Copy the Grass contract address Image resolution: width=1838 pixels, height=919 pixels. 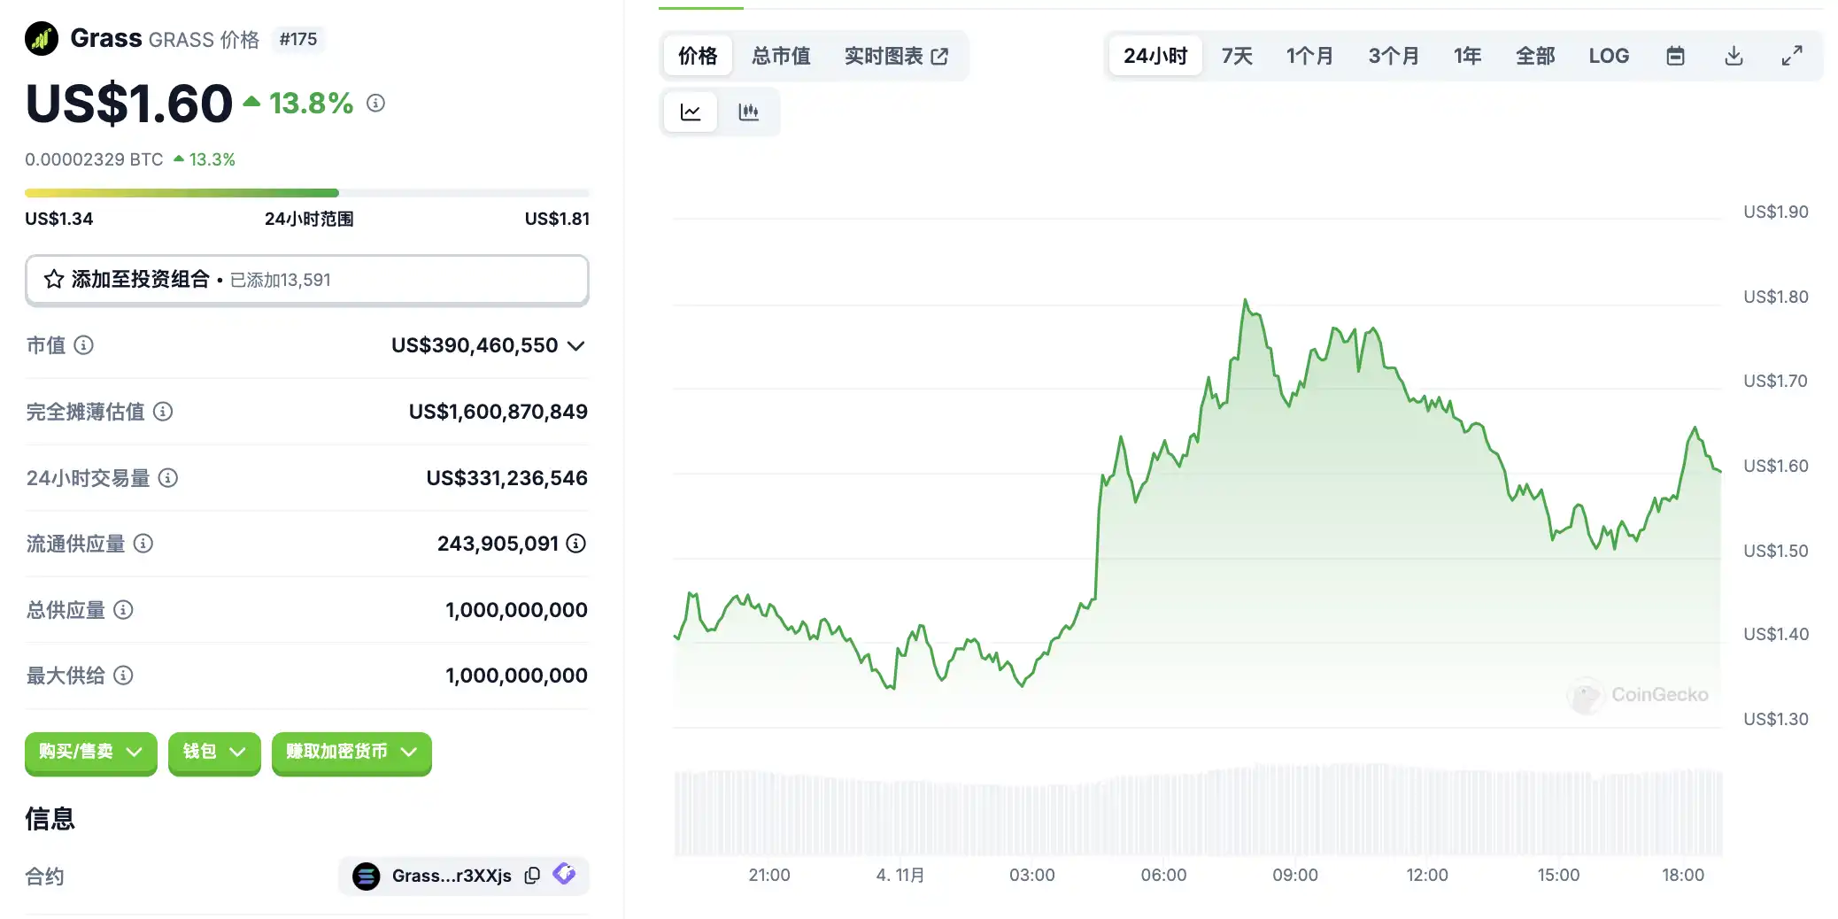(532, 876)
